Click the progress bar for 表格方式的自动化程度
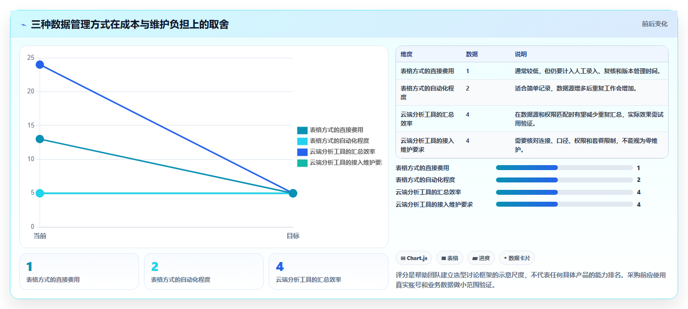Image resolution: width=688 pixels, height=309 pixels. click(x=564, y=180)
